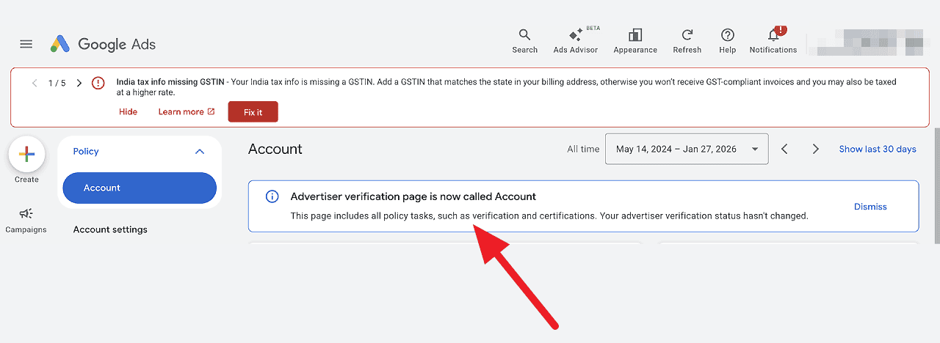940x343 pixels.
Task: Go to Campaigns in sidebar
Action: [x=26, y=220]
